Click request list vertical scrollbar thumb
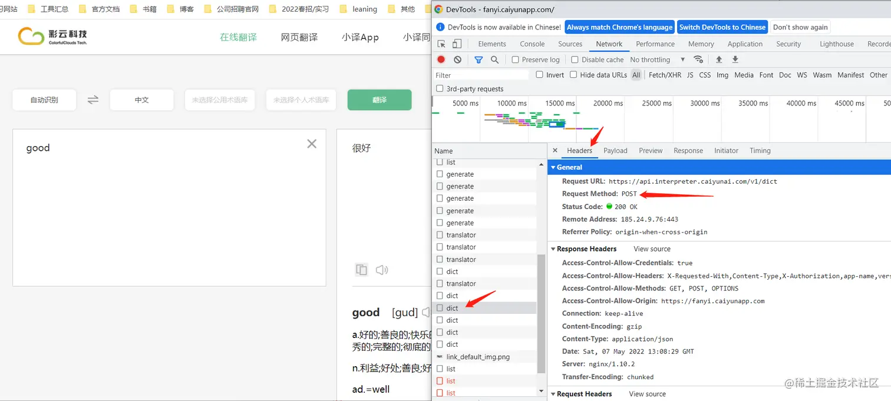 click(541, 313)
